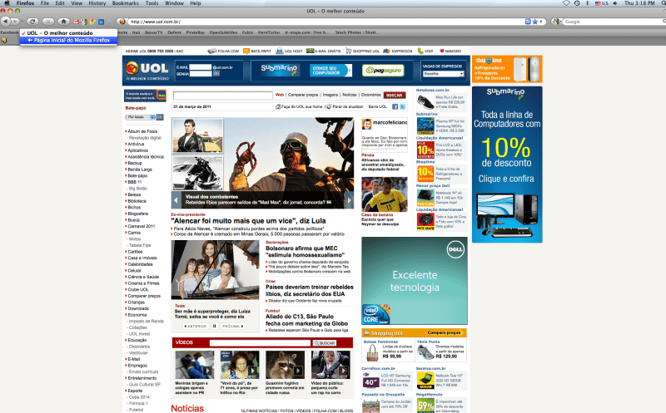Click the Gmail envelope toolbar icon
Image resolution: width=666 pixels, height=413 pixels.
pyautogui.click(x=76, y=22)
